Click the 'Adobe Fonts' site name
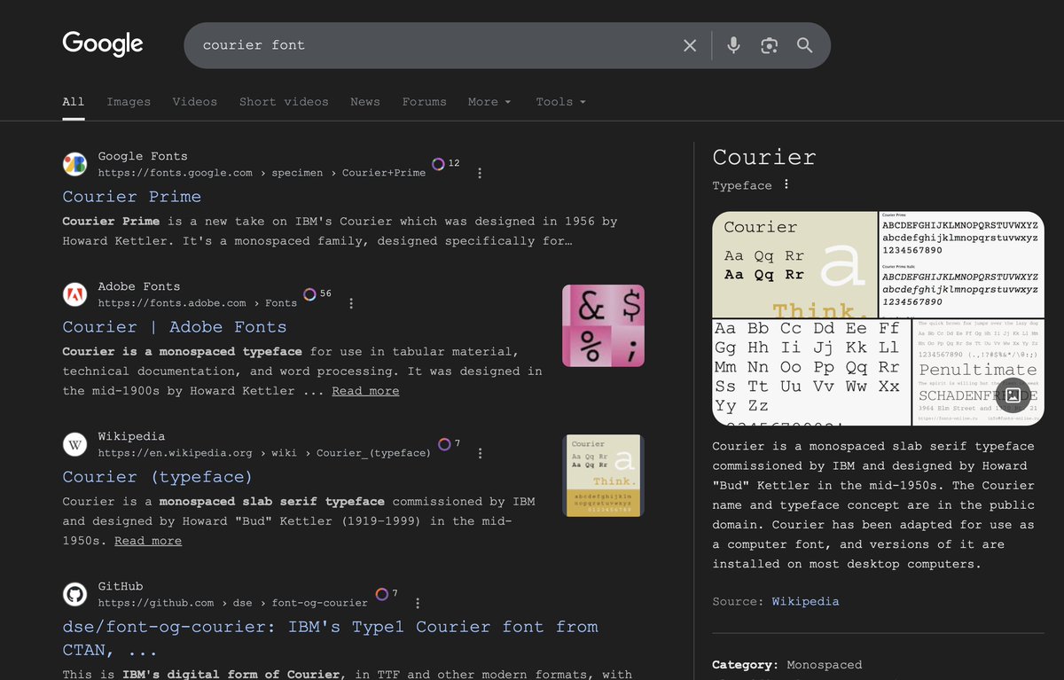The image size is (1064, 680). tap(139, 286)
